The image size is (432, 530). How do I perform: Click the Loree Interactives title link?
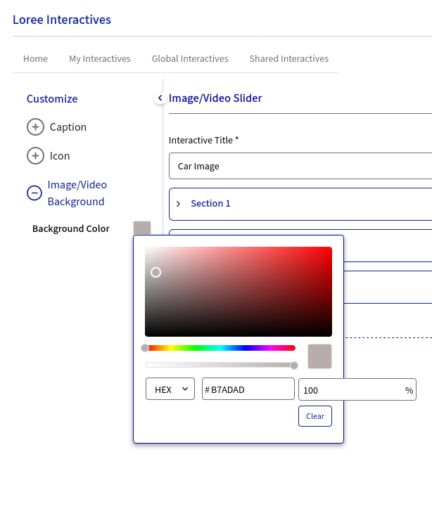(x=62, y=20)
